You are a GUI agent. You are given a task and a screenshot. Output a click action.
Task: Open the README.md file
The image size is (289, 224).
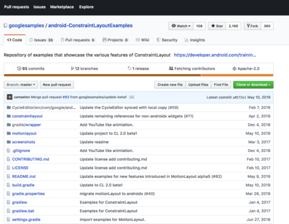pos(24,176)
